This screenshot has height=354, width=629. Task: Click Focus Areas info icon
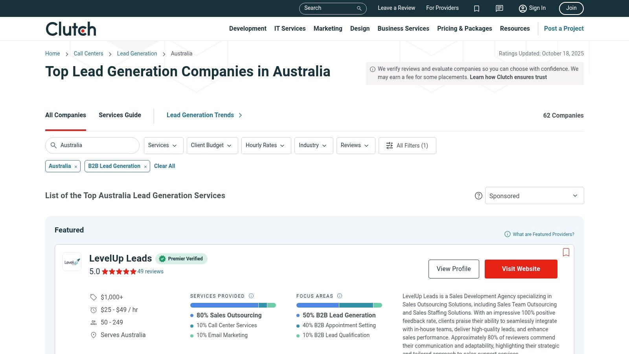tap(340, 296)
